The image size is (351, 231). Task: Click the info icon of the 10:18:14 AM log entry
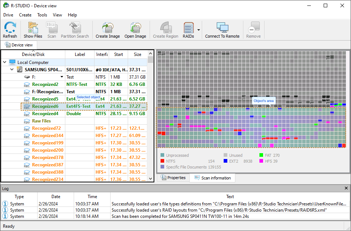5,216
